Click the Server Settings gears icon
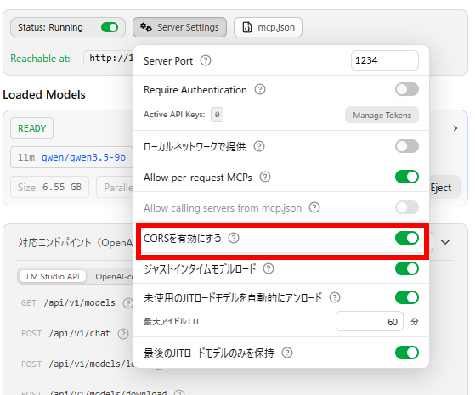The width and height of the screenshot is (475, 395). point(145,27)
